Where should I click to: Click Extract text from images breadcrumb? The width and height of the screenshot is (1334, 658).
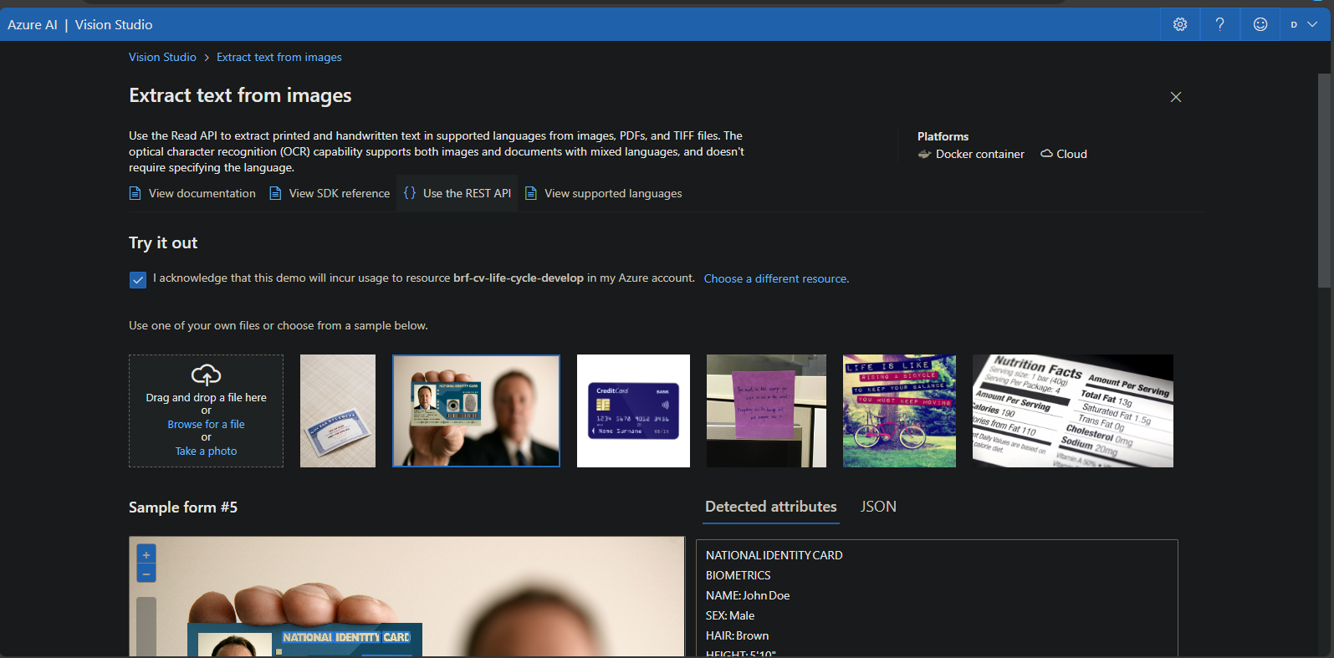tap(279, 57)
